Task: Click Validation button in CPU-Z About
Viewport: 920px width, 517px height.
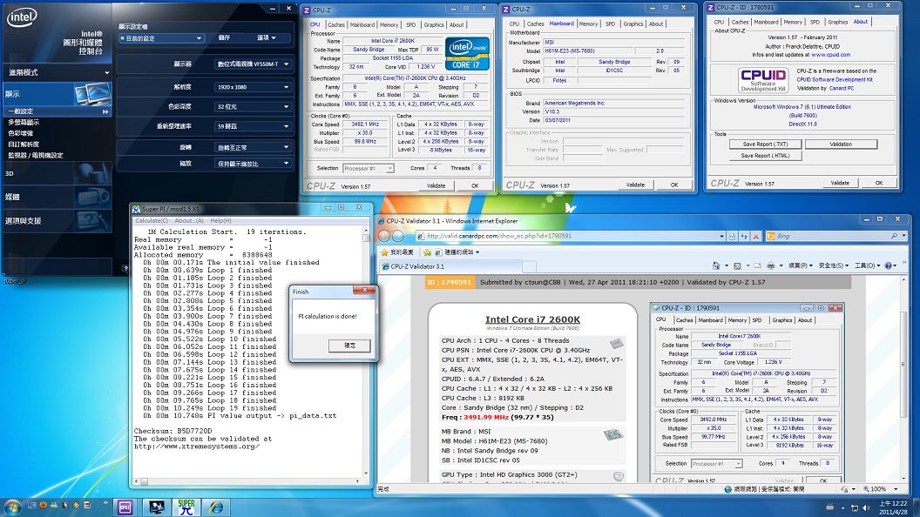Action: pyautogui.click(x=841, y=144)
